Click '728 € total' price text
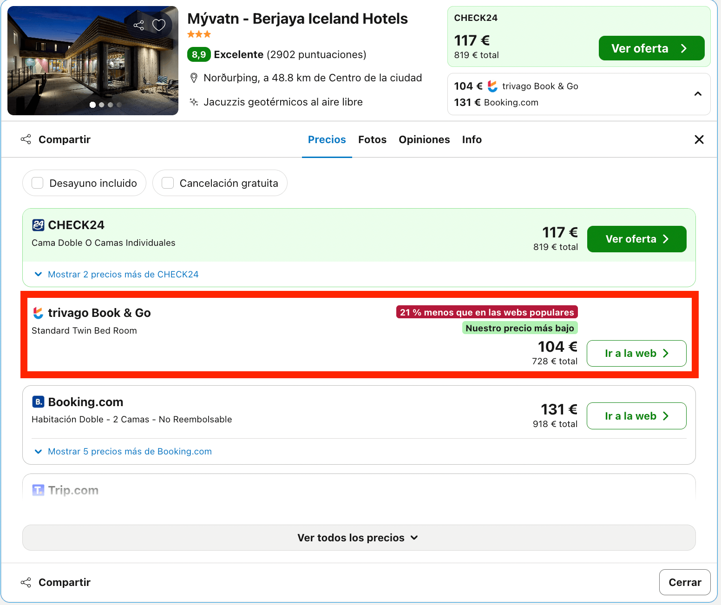This screenshot has height=605, width=721. [555, 361]
